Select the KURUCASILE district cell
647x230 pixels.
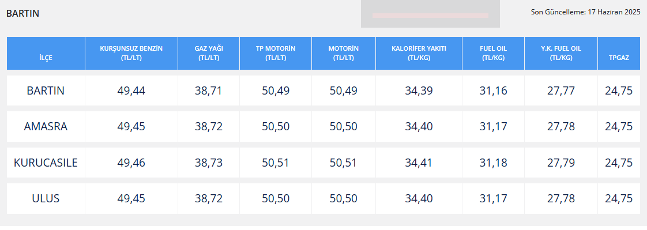tap(46, 163)
